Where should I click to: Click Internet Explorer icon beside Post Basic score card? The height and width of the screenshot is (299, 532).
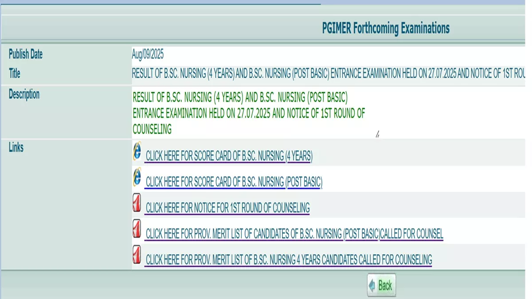point(137,177)
